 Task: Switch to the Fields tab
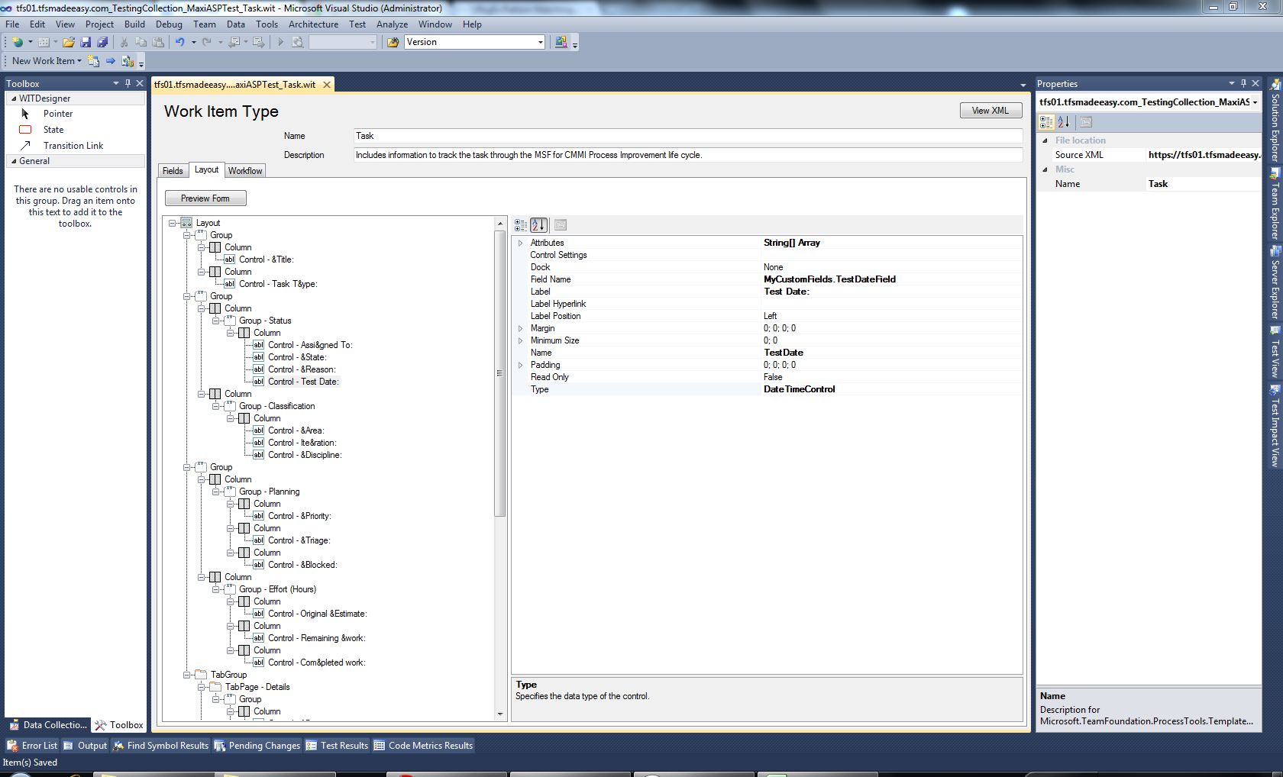pyautogui.click(x=173, y=171)
